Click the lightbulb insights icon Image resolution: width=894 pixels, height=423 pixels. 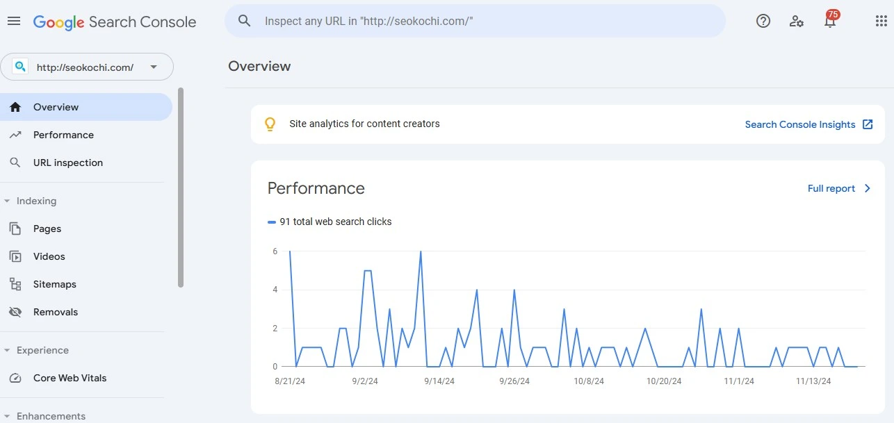click(x=270, y=124)
